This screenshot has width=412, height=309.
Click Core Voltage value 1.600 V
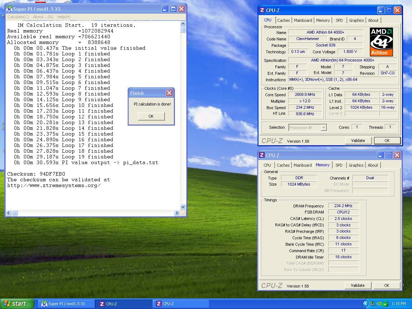coord(350,51)
